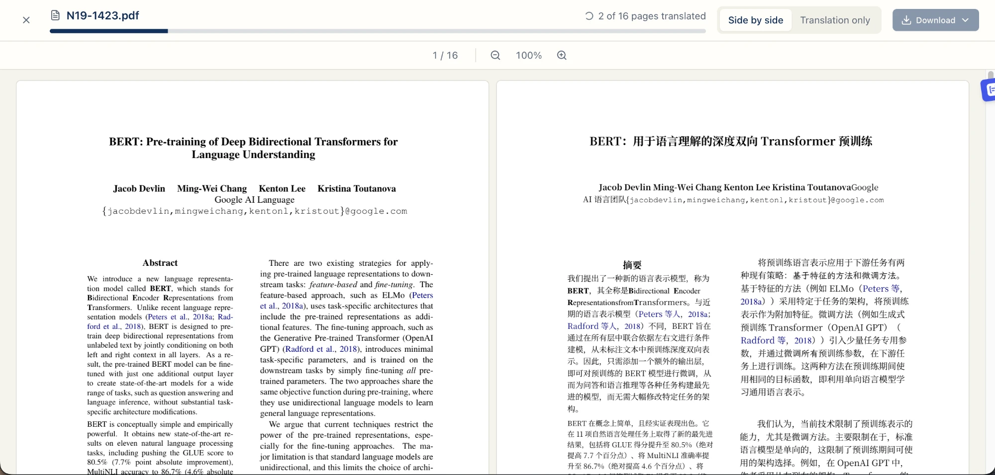Screen dimensions: 995x475
Task: Click the 1 / 16 page indicator
Action: 445,55
